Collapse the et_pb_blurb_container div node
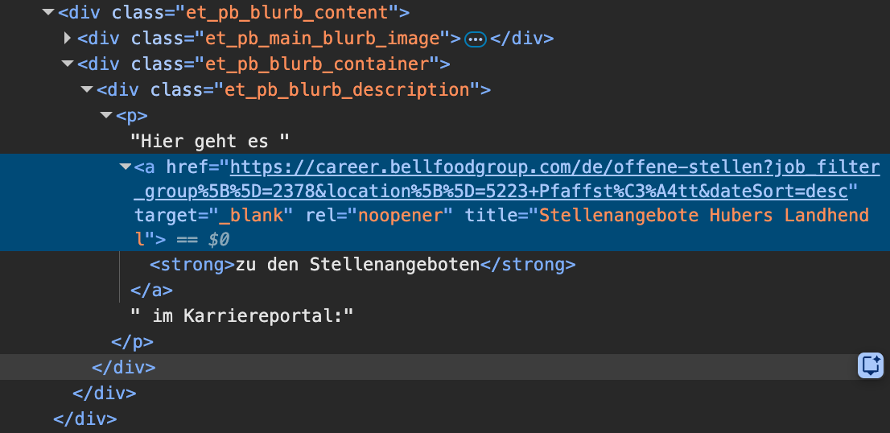Screen dimensions: 890x433 pyautogui.click(x=68, y=64)
